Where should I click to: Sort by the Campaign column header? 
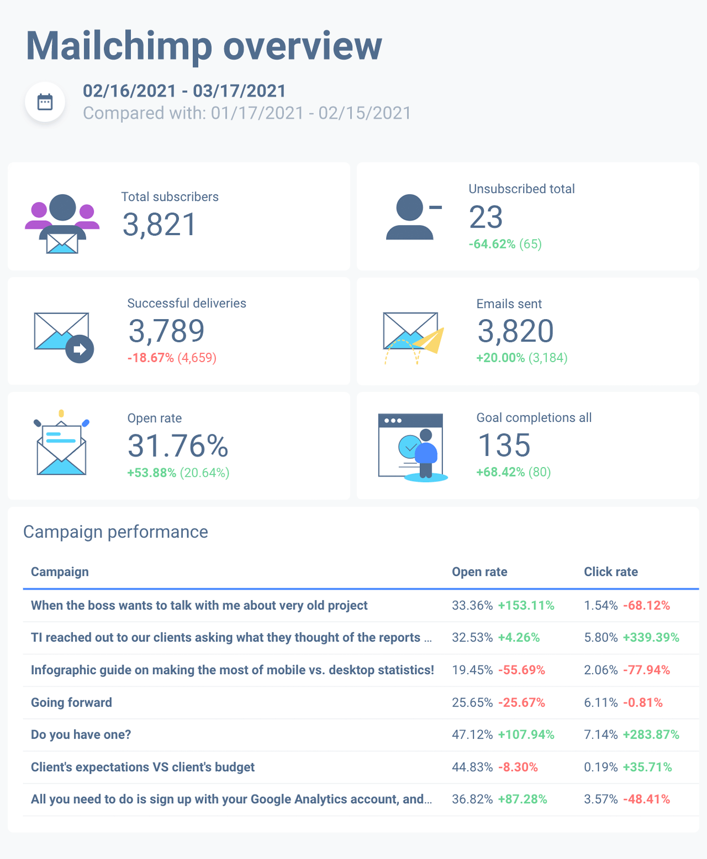point(60,572)
